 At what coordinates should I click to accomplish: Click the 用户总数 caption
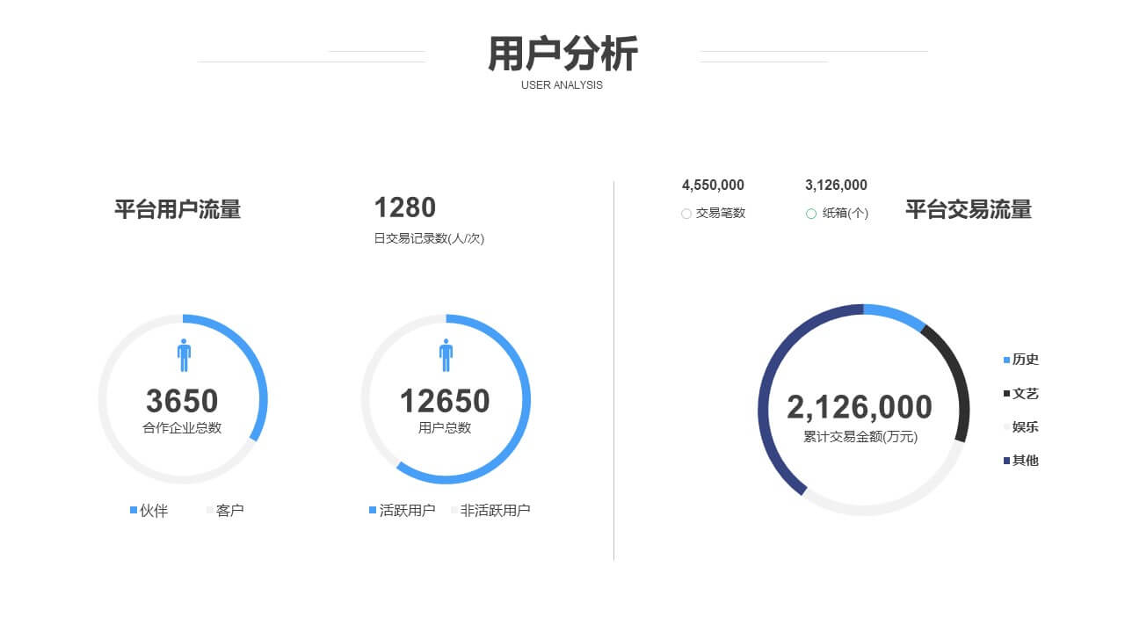445,428
